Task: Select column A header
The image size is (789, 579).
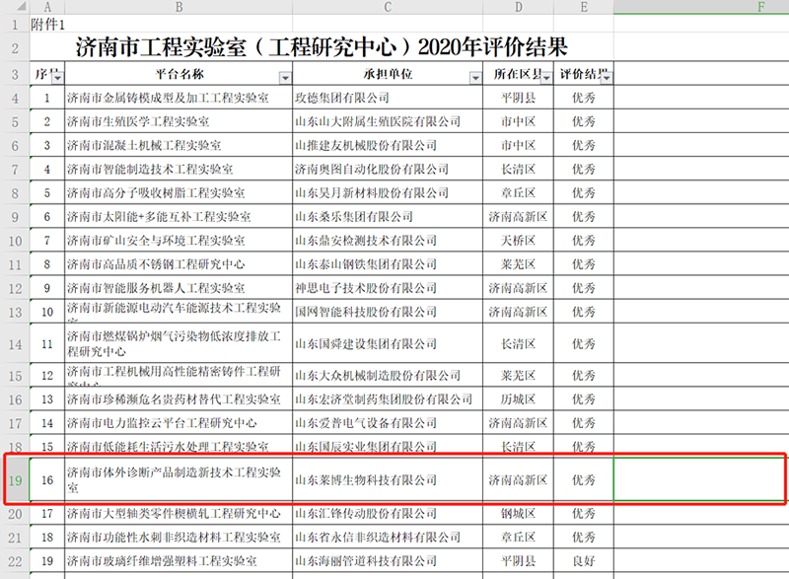Action: (47, 7)
